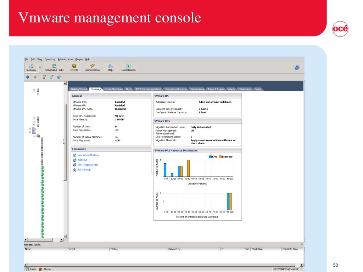The height and width of the screenshot is (272, 363).
Task: Click the icon at toolbar's far right
Action: pyautogui.click(x=297, y=68)
